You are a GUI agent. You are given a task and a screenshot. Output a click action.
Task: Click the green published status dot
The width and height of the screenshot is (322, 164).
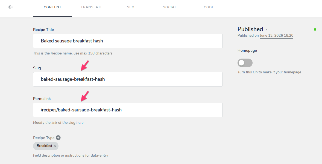315,29
